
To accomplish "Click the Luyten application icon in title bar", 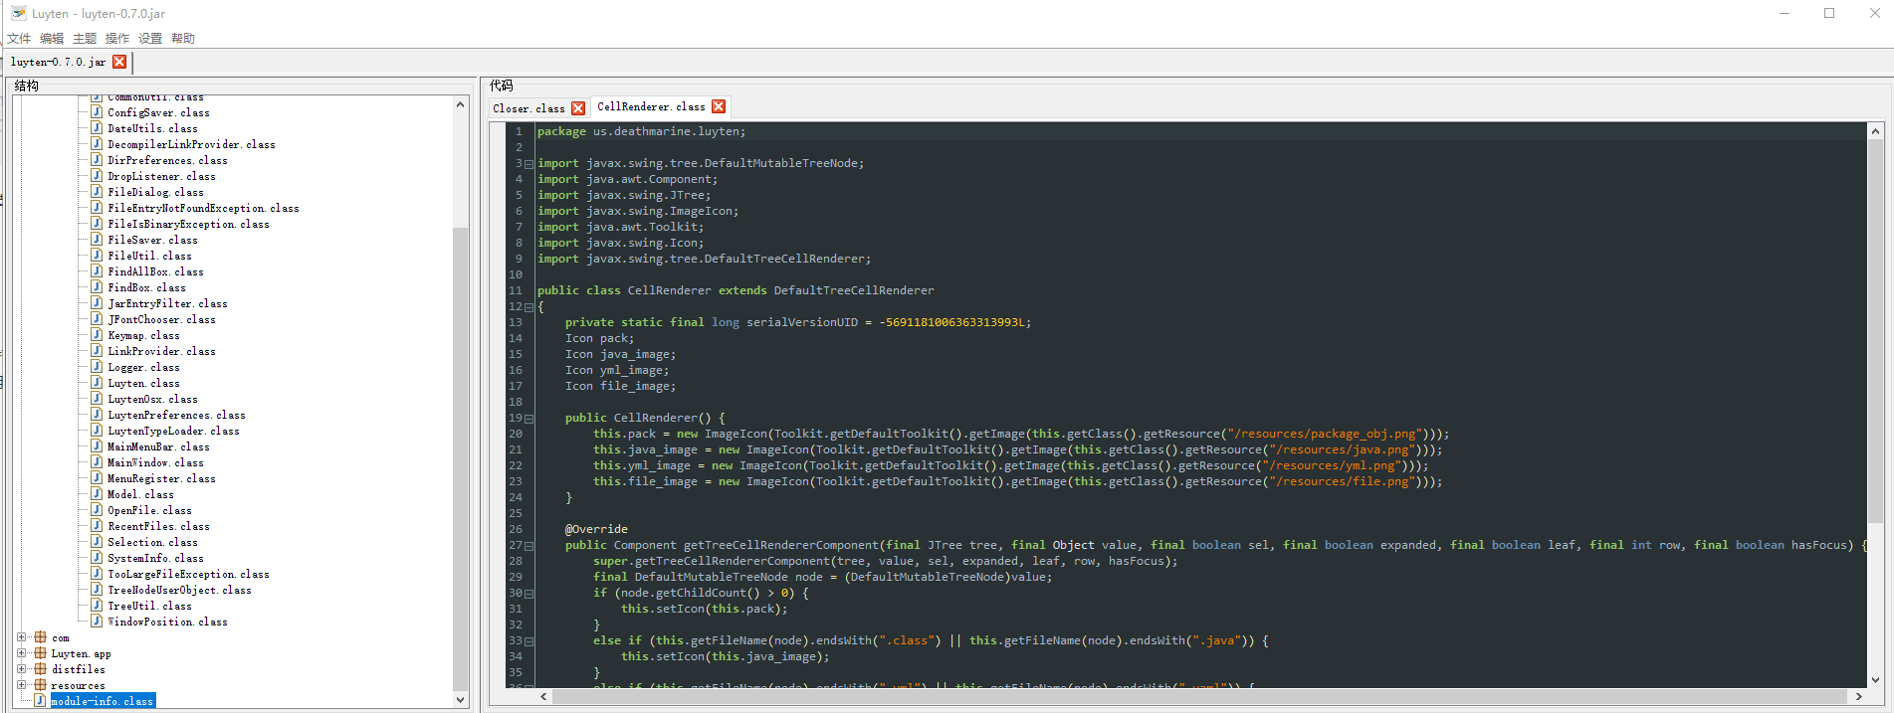I will pyautogui.click(x=18, y=13).
